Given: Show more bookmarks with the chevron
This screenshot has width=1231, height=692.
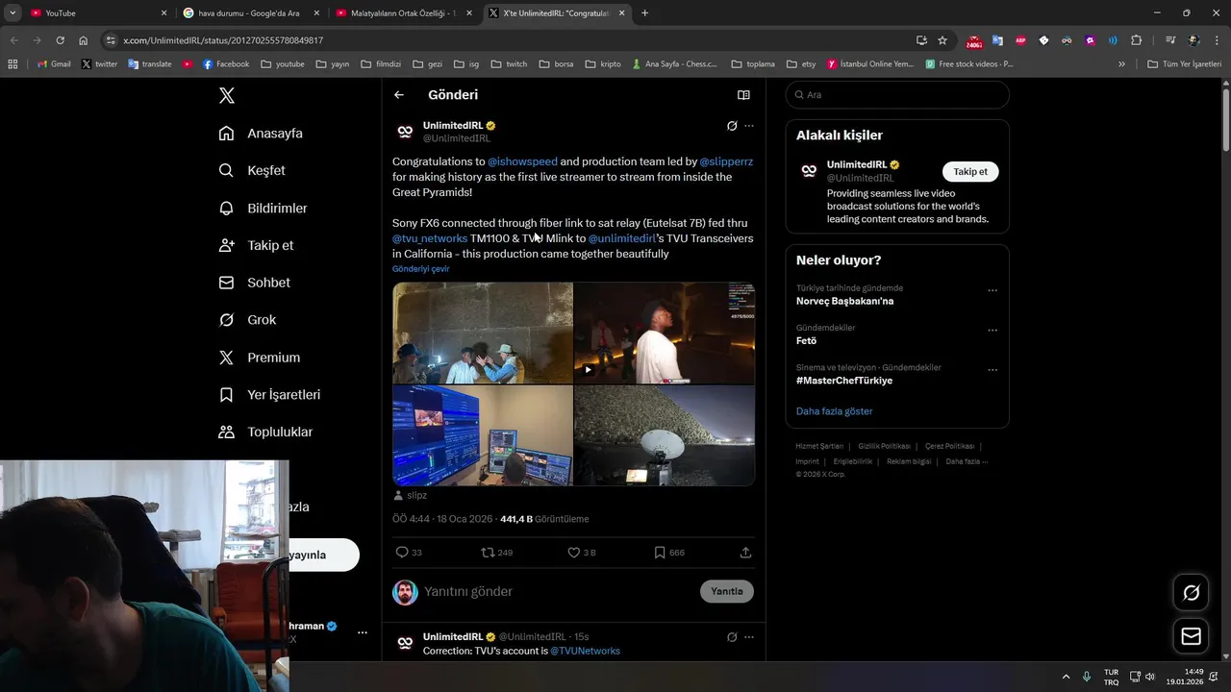Looking at the screenshot, I should pos(1121,64).
